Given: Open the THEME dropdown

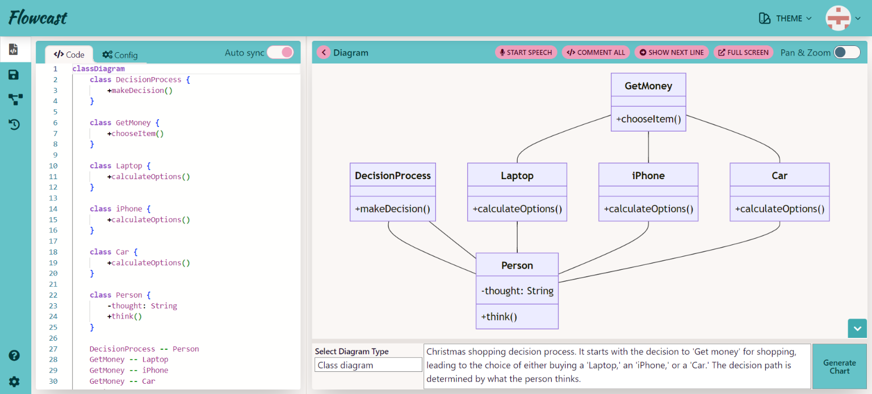Looking at the screenshot, I should pyautogui.click(x=785, y=19).
